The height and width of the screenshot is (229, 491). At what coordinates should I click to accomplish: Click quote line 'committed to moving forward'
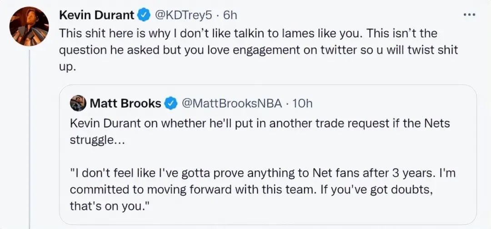[182, 189]
